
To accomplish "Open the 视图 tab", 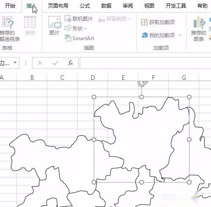I will tap(149, 6).
